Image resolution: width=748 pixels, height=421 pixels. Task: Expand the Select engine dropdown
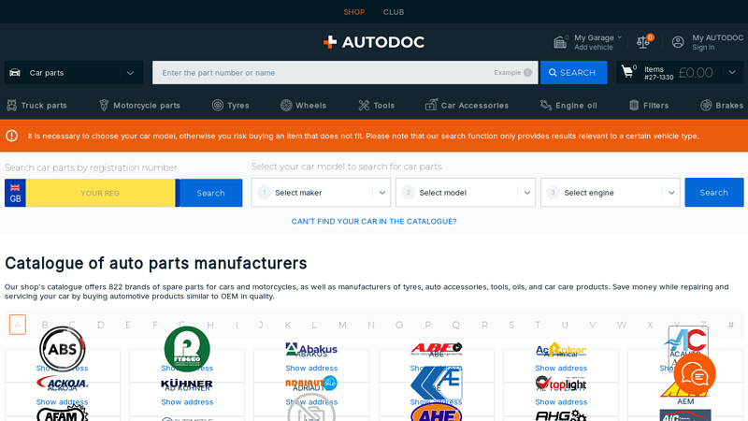(x=611, y=193)
